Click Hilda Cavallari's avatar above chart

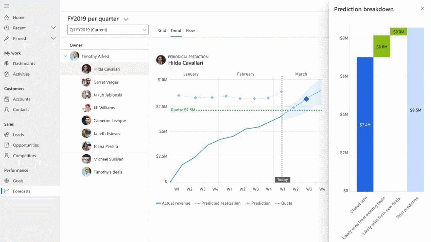(x=161, y=60)
